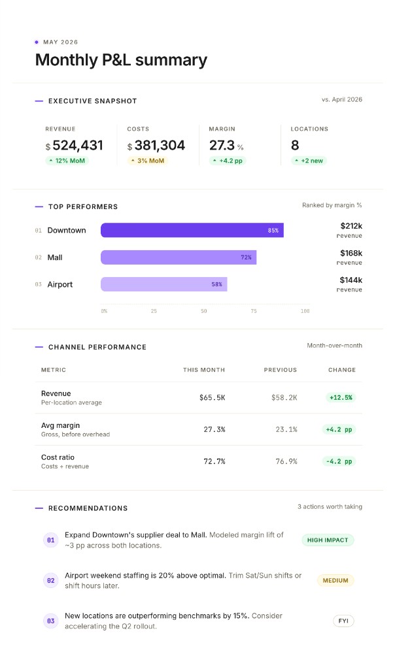
Task: Select the Mall performer label
Action: point(55,257)
